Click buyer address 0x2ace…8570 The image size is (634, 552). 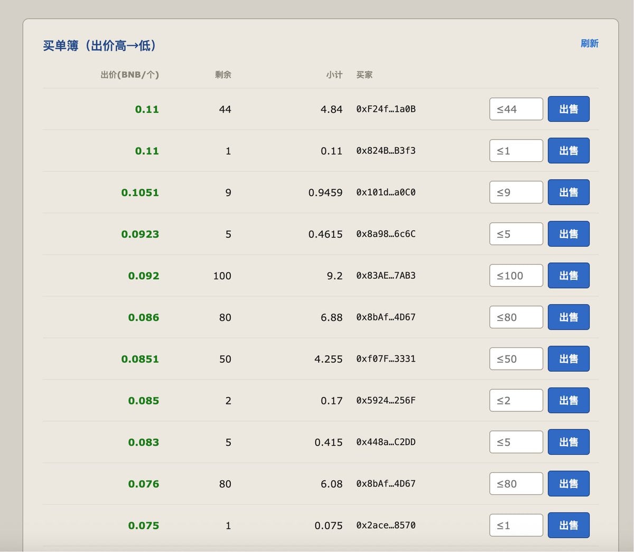(386, 526)
